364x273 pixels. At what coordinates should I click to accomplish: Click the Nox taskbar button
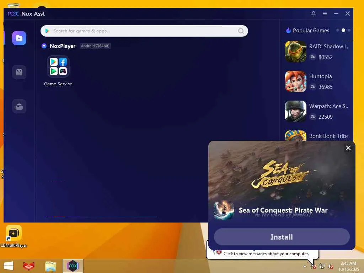73,266
